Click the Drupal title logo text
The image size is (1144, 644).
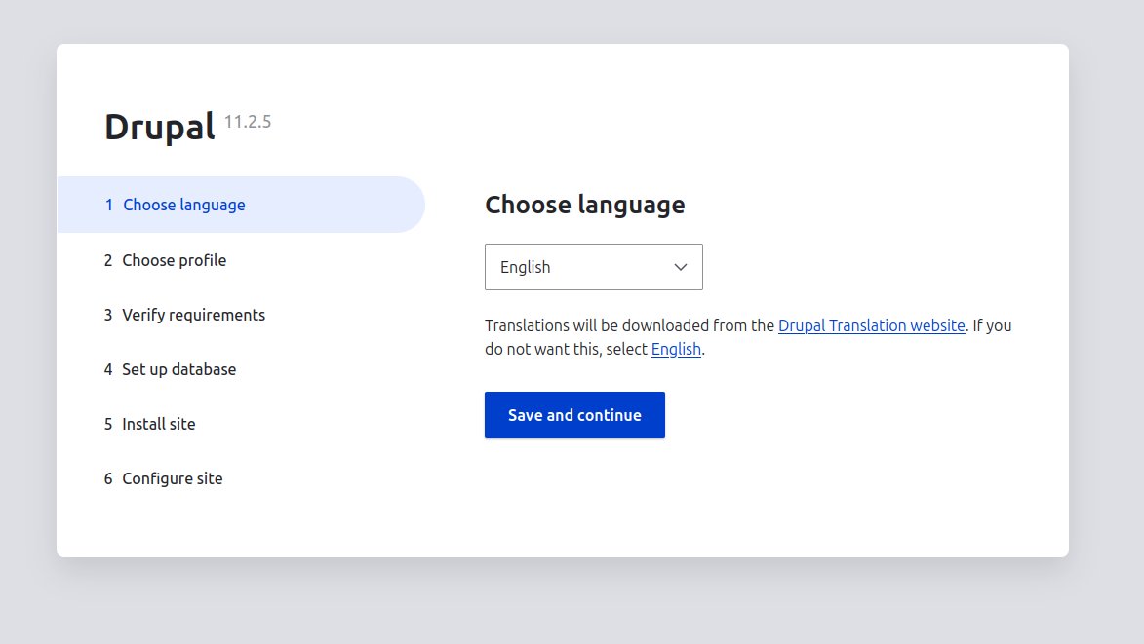pyautogui.click(x=159, y=127)
